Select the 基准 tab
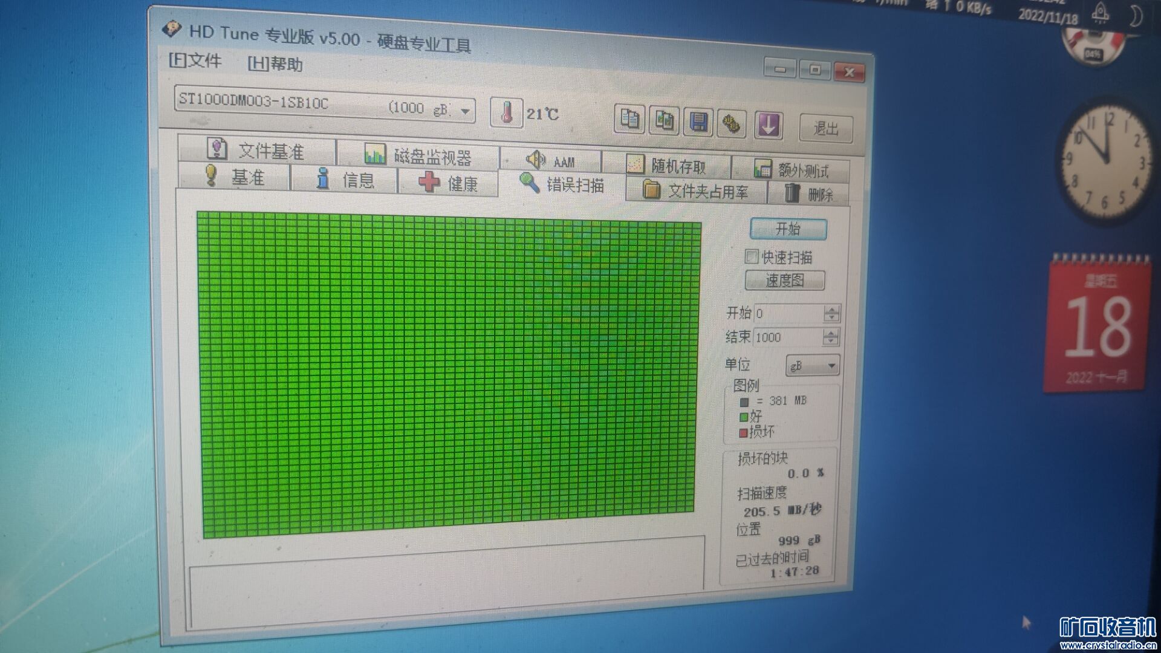The height and width of the screenshot is (653, 1161). 235,177
